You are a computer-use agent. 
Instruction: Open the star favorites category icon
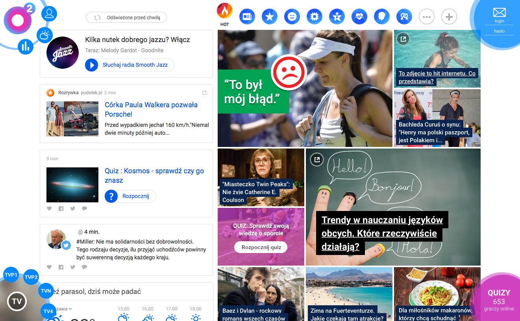(270, 17)
